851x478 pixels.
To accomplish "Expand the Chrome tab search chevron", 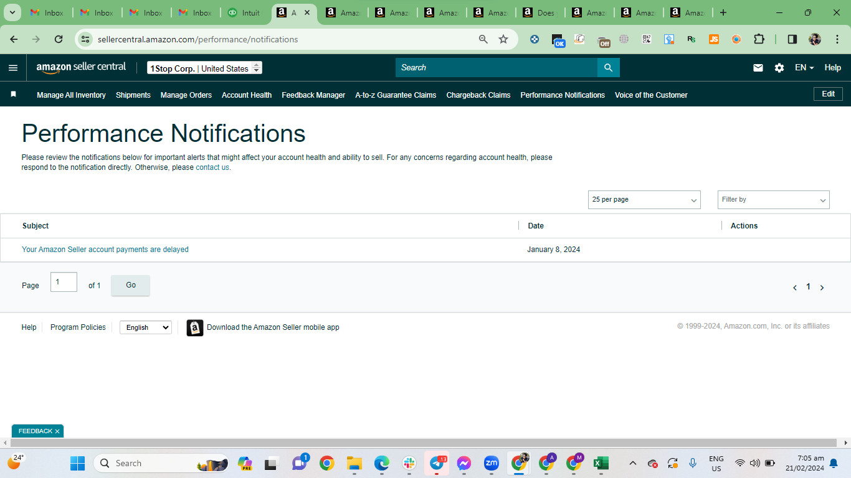I will 12,12.
